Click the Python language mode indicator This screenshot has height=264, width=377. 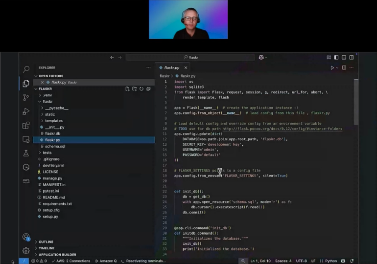(x=331, y=261)
